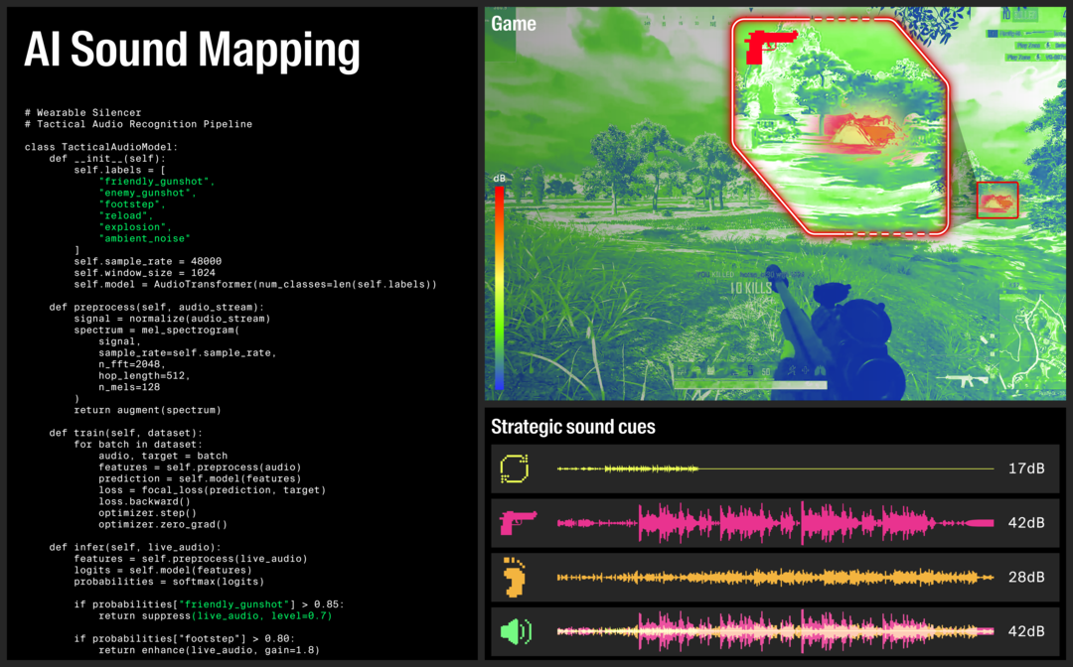Click the mixed pink waveform beside speaker icon
Screen dimensions: 1073x667
coord(775,631)
